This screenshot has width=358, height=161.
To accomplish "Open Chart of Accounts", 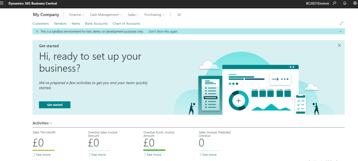I will (x=126, y=24).
